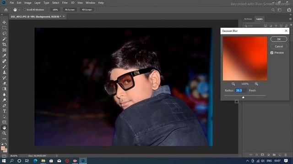Image resolution: width=293 pixels, height=164 pixels.
Task: Link layers icon in Layers panel
Action: [x=251, y=155]
